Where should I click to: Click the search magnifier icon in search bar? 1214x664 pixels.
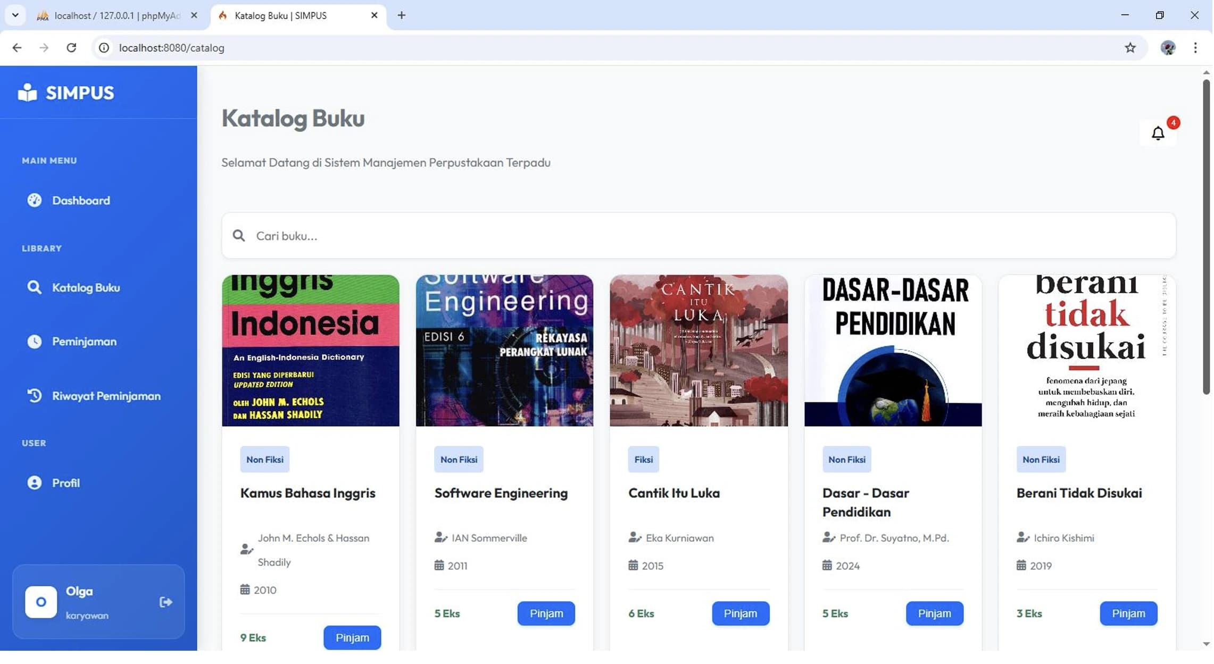[x=239, y=236]
